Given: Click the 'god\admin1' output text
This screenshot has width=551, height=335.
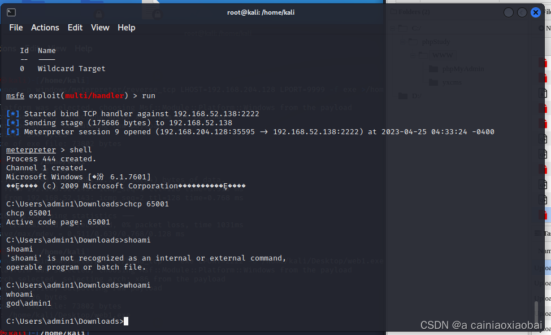Looking at the screenshot, I should tap(28, 303).
